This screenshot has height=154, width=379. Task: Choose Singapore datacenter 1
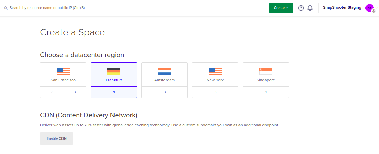pos(266,92)
